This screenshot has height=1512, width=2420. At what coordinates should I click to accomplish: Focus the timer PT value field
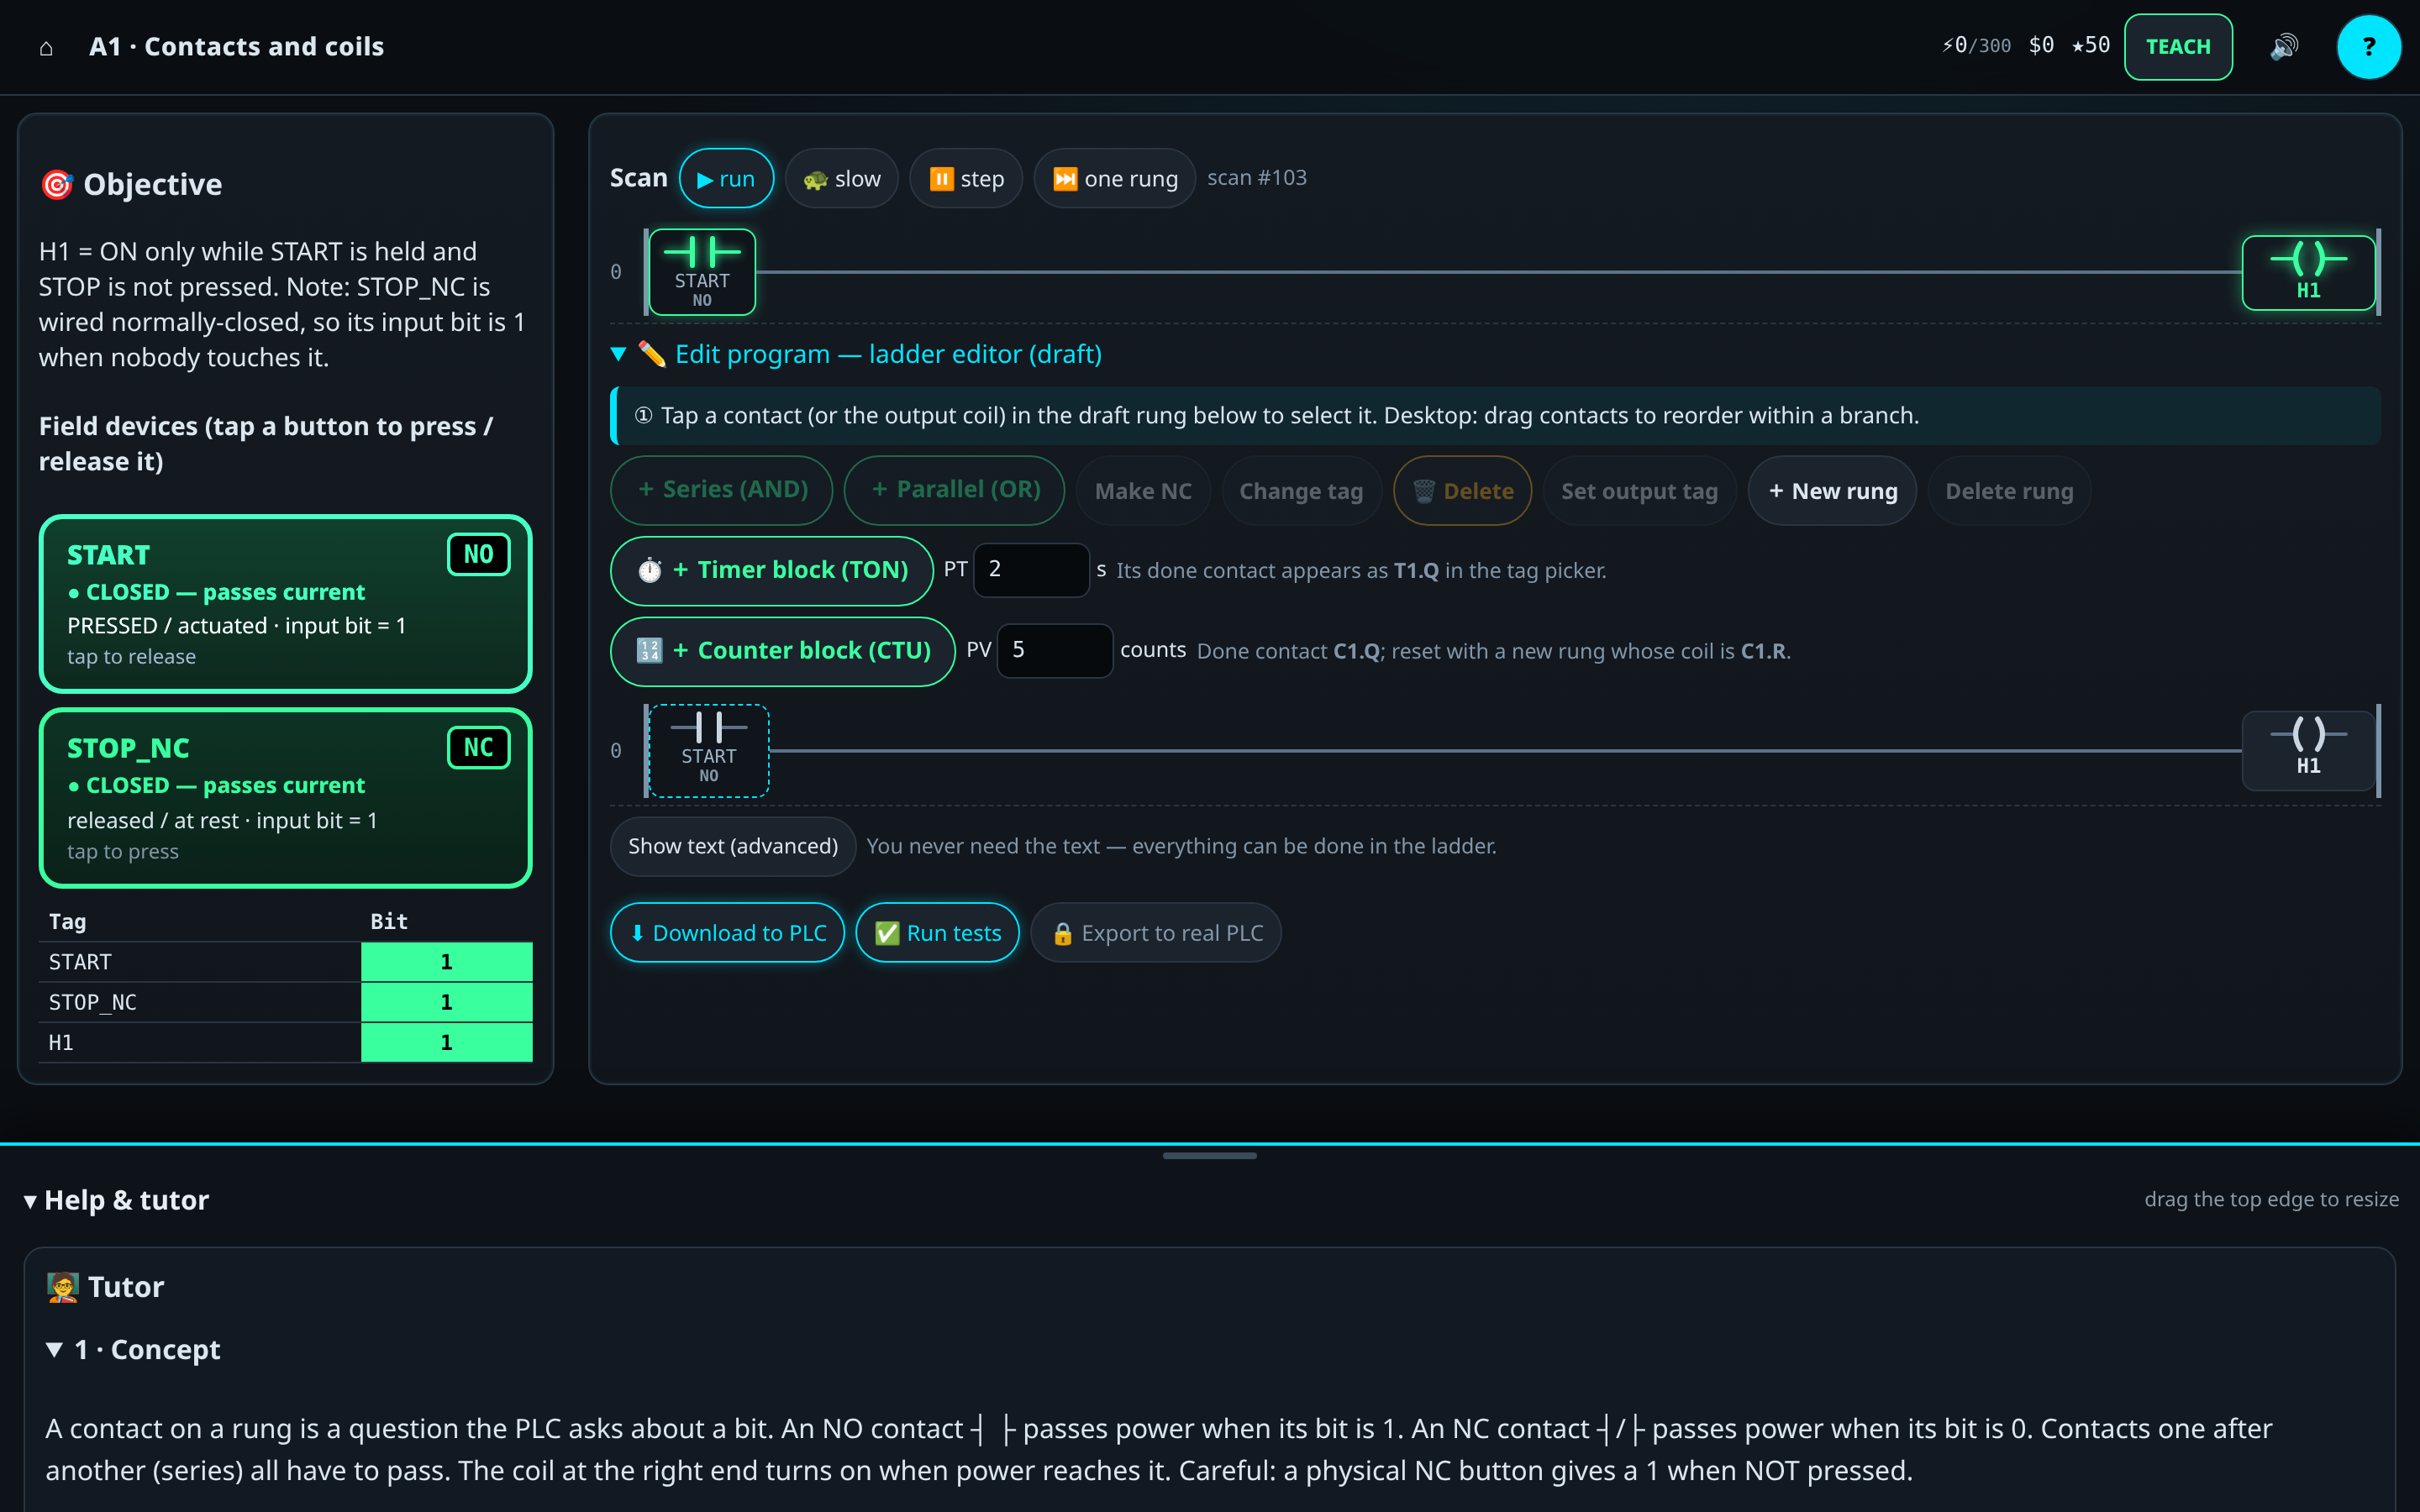tap(1031, 570)
